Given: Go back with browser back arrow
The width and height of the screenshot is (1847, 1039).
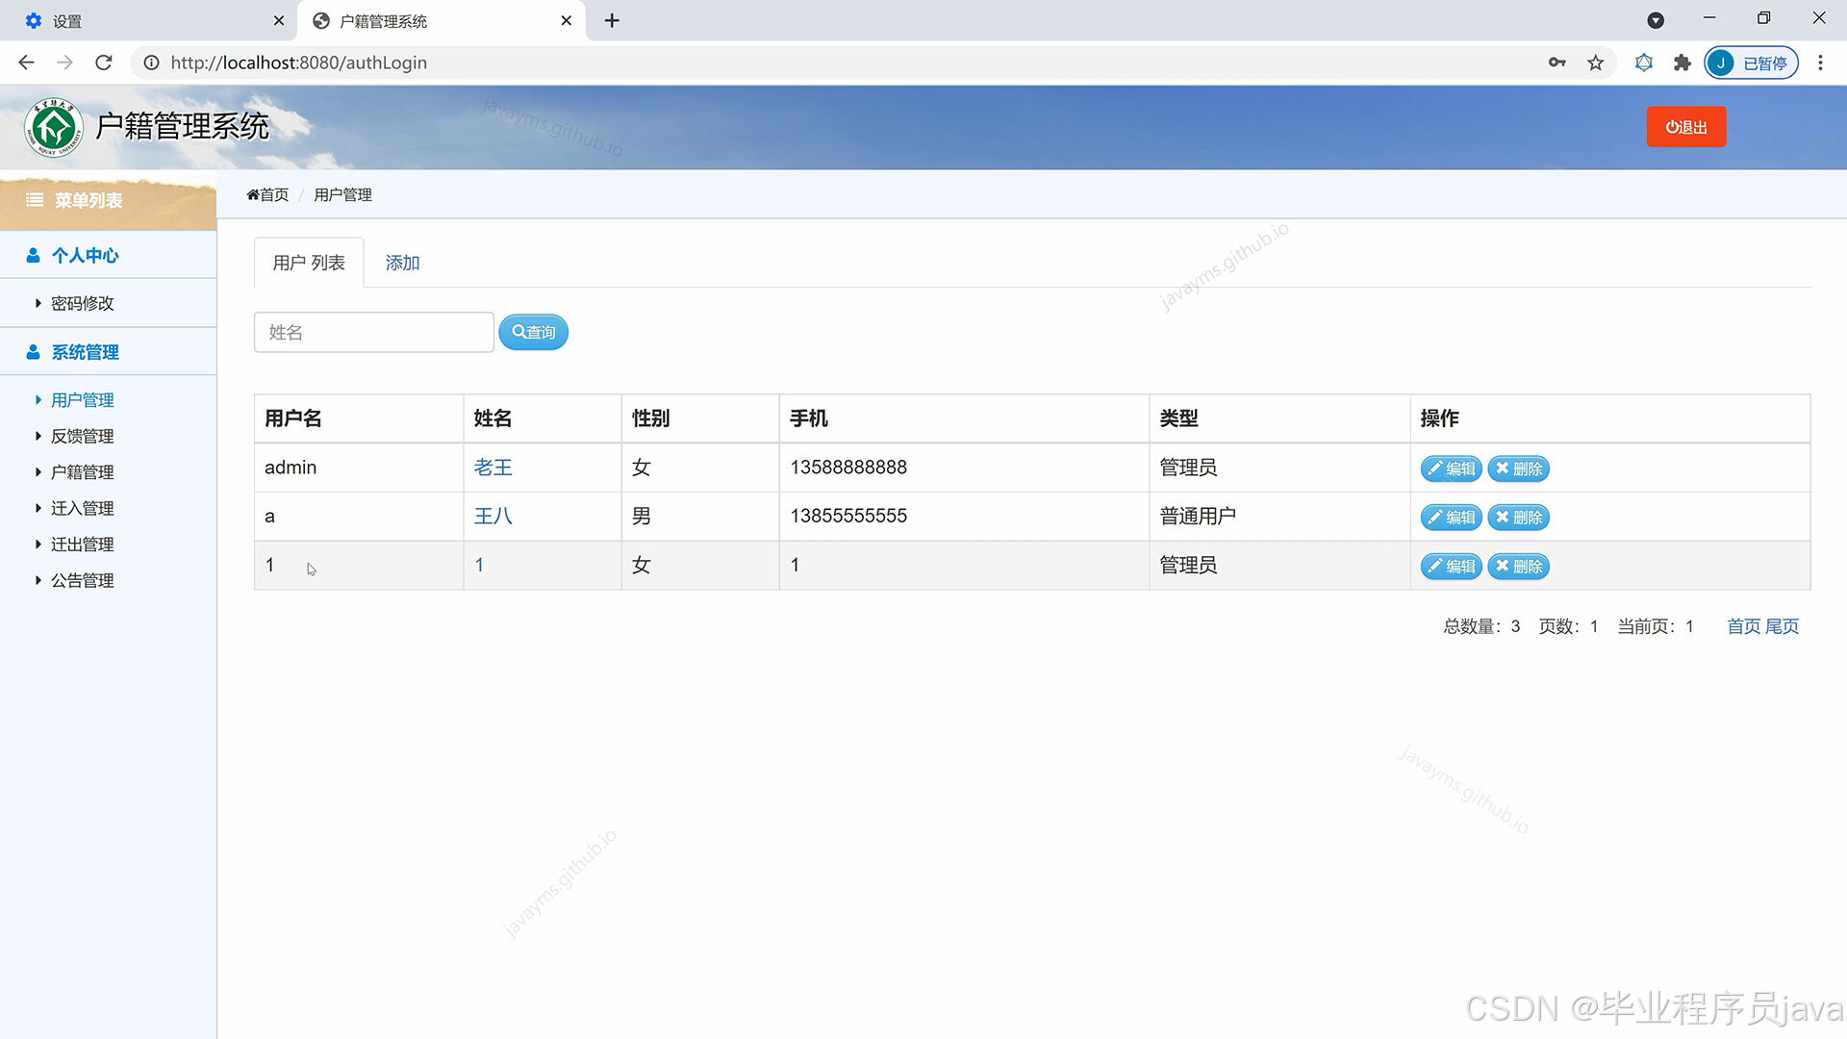Looking at the screenshot, I should pos(26,63).
